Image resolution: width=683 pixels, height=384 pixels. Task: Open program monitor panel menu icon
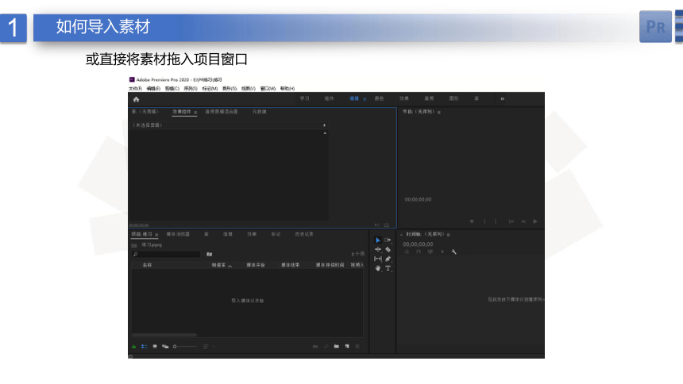(439, 113)
